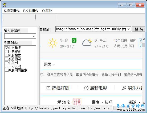Click the sunny weather icon for today
Screen dimensions: 147x113
click(52, 43)
